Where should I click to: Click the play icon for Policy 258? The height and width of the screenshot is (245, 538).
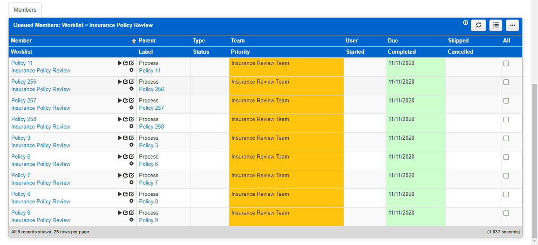click(120, 120)
